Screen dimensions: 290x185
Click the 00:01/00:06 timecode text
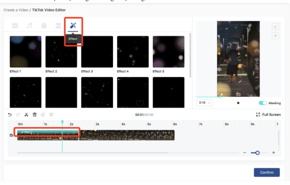144,115
